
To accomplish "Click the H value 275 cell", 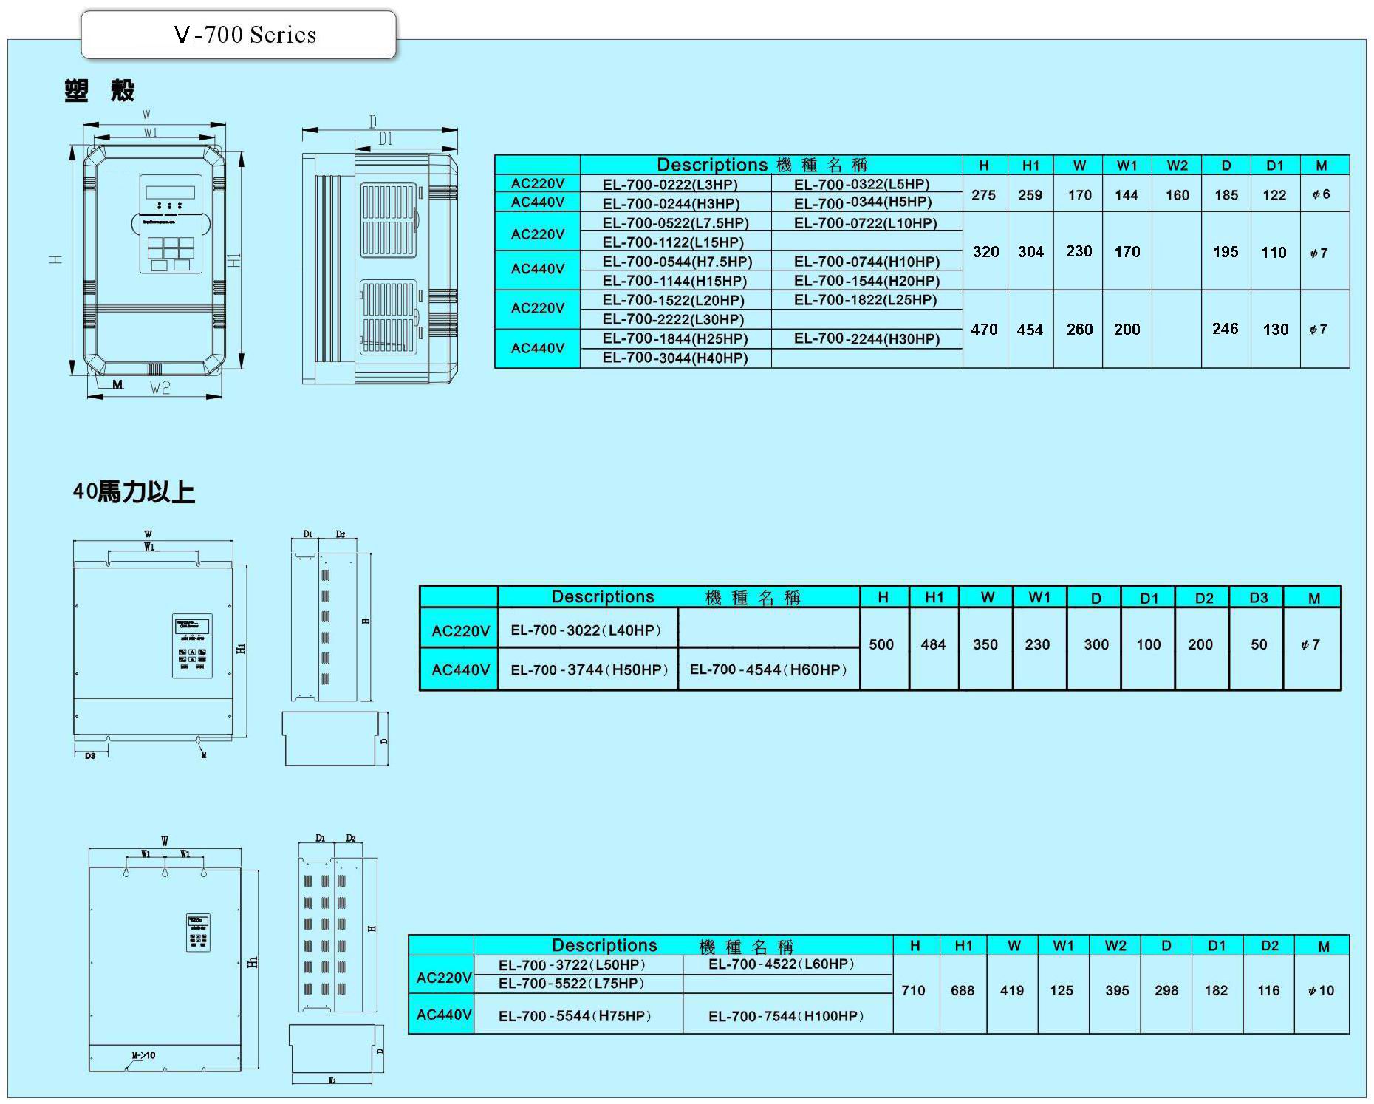I will point(983,195).
